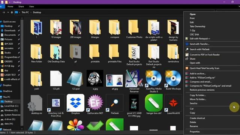Select Advanced Renamer shortcut

pos(134,81)
